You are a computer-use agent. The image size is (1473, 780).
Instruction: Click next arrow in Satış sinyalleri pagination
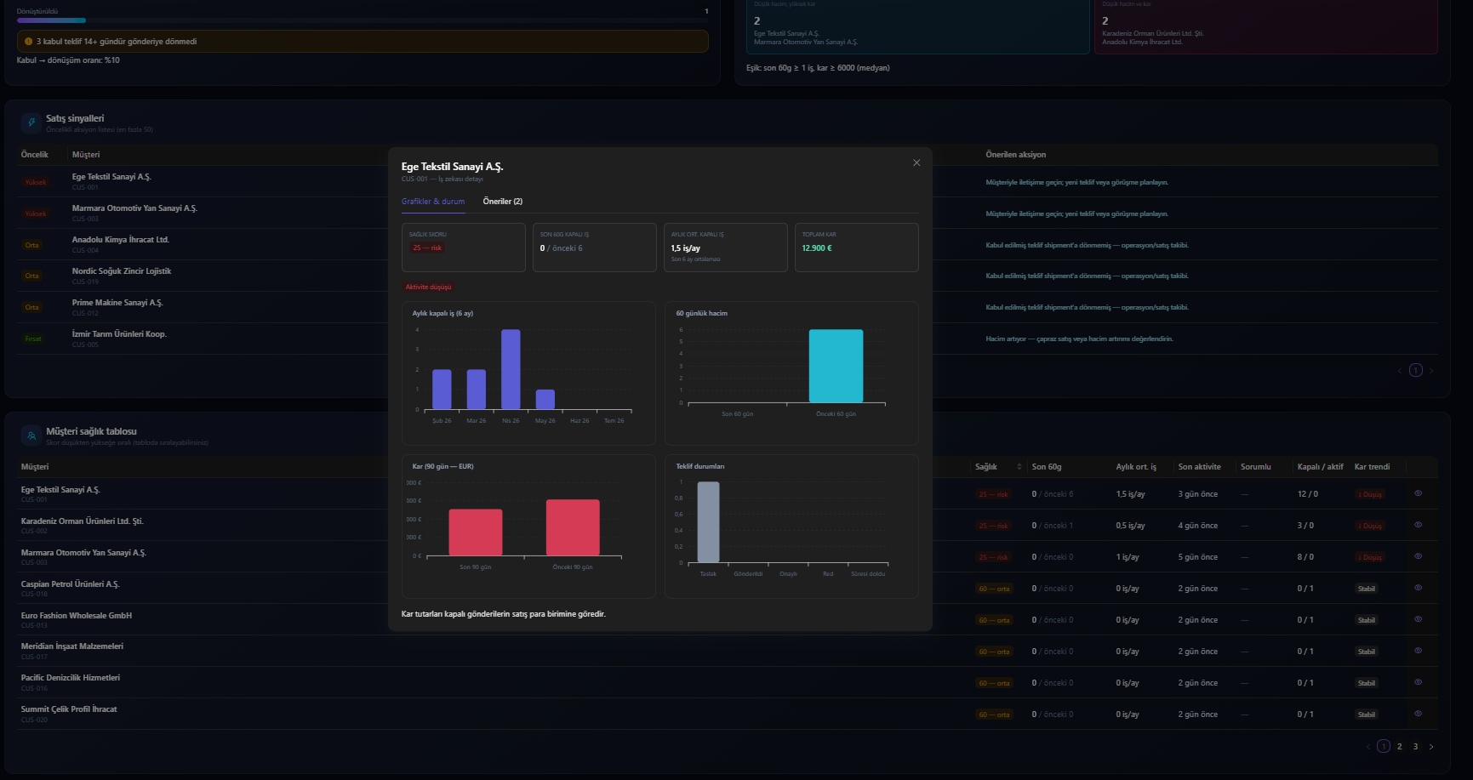click(x=1431, y=371)
